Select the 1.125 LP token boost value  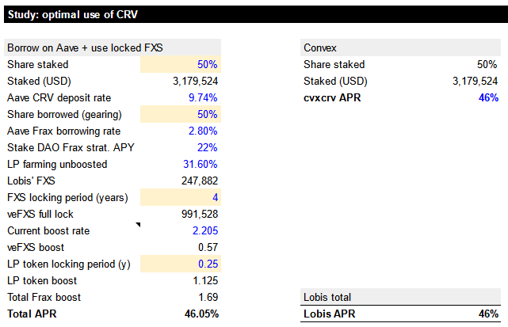click(x=205, y=281)
